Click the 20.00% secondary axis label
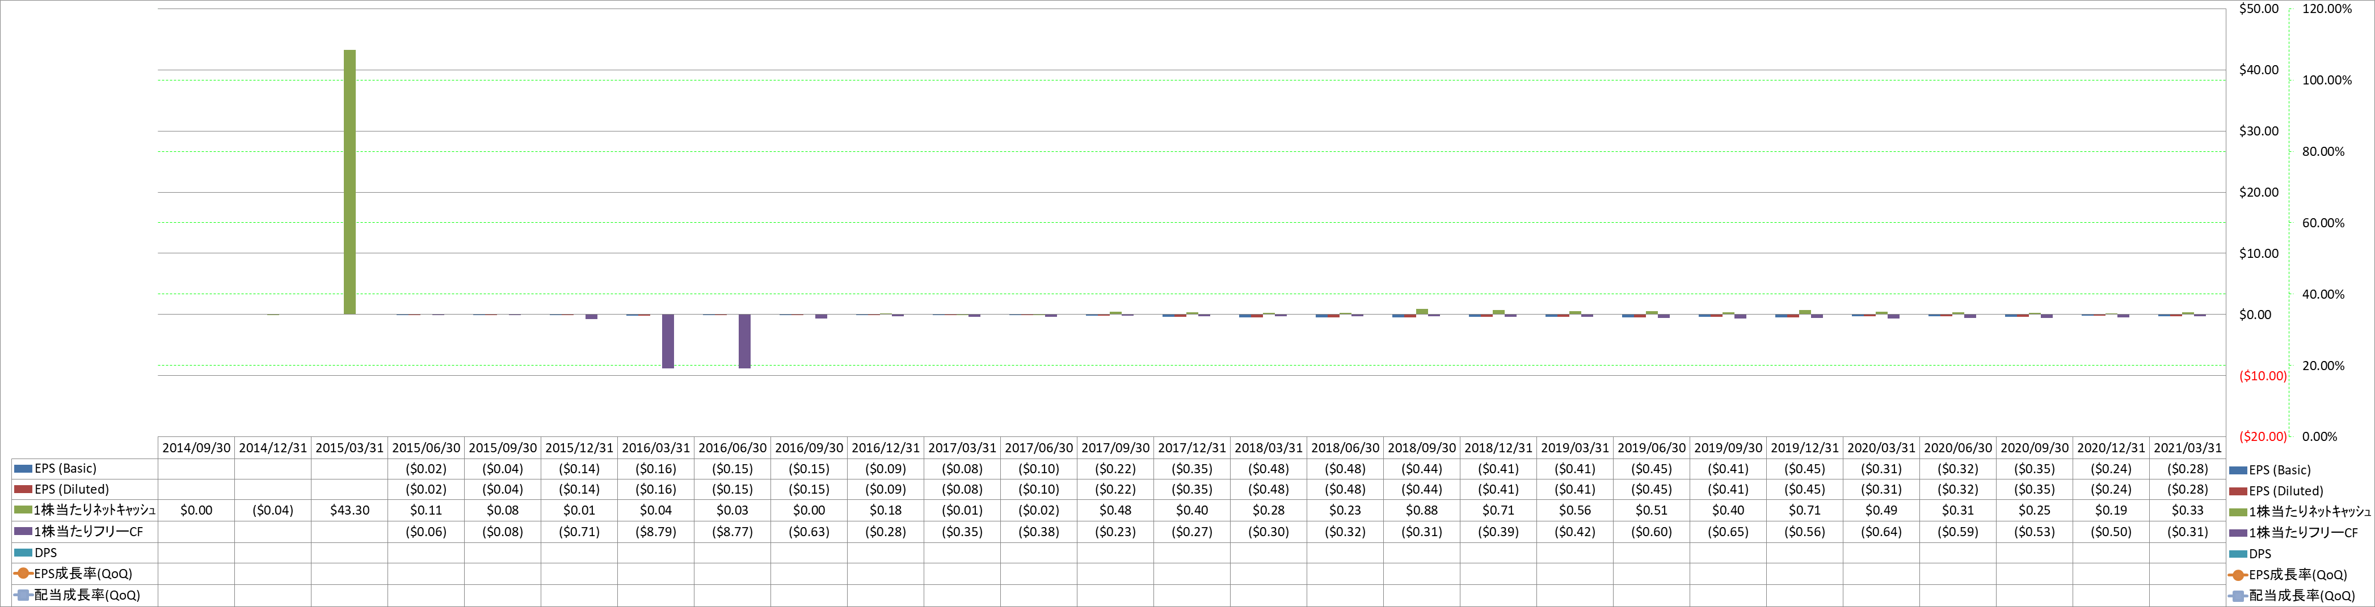 [x=2323, y=366]
